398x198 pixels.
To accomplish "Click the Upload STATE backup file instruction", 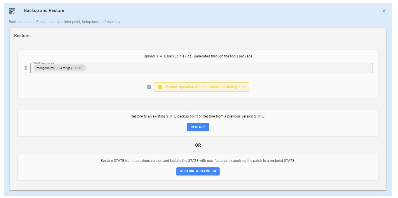I will coord(198,56).
